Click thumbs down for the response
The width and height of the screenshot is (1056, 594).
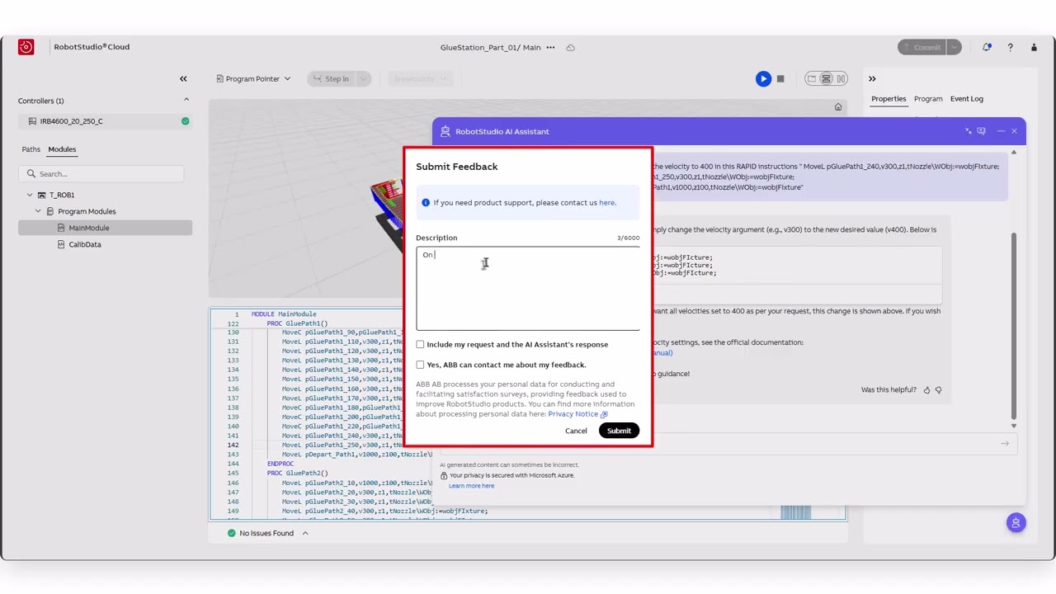click(x=938, y=389)
